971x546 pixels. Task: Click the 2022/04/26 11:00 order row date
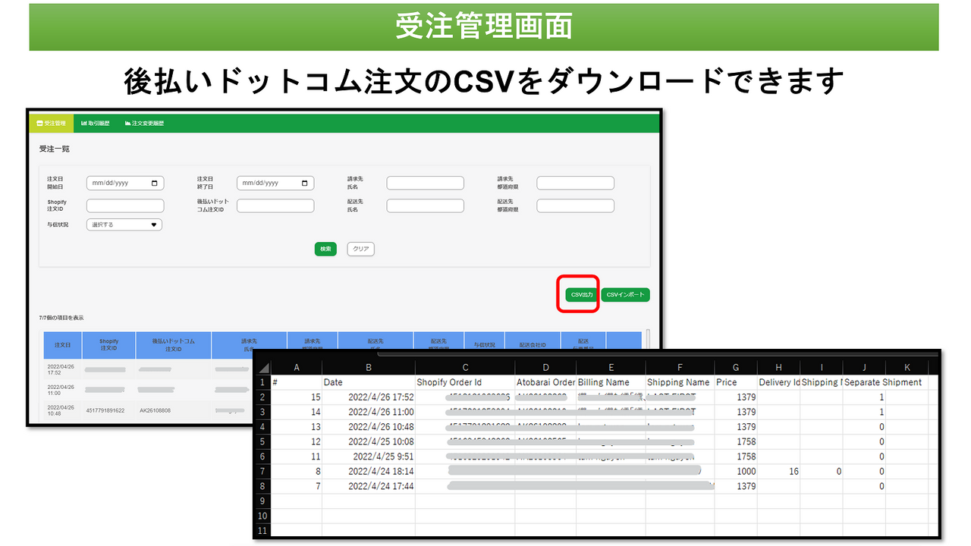tap(60, 390)
